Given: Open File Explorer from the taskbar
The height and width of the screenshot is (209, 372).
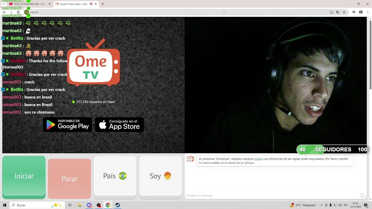Looking at the screenshot, I should pyautogui.click(x=79, y=205).
